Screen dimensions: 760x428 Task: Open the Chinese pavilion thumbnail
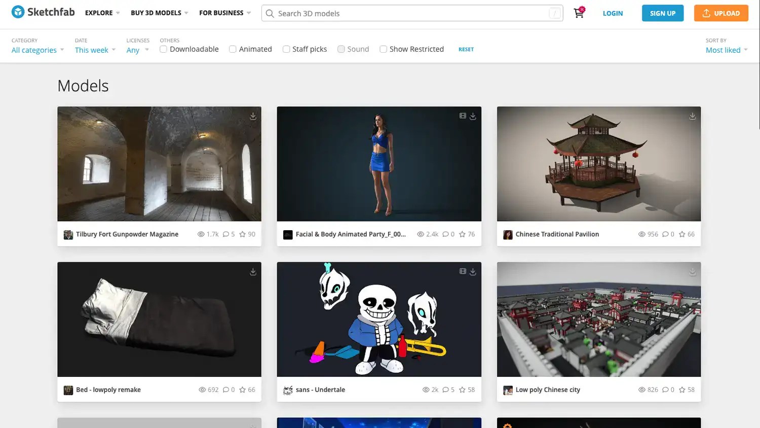pyautogui.click(x=599, y=164)
